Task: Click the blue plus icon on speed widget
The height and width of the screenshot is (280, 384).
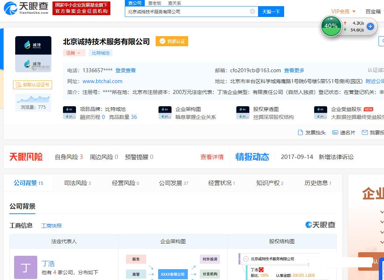Action: tap(370, 26)
